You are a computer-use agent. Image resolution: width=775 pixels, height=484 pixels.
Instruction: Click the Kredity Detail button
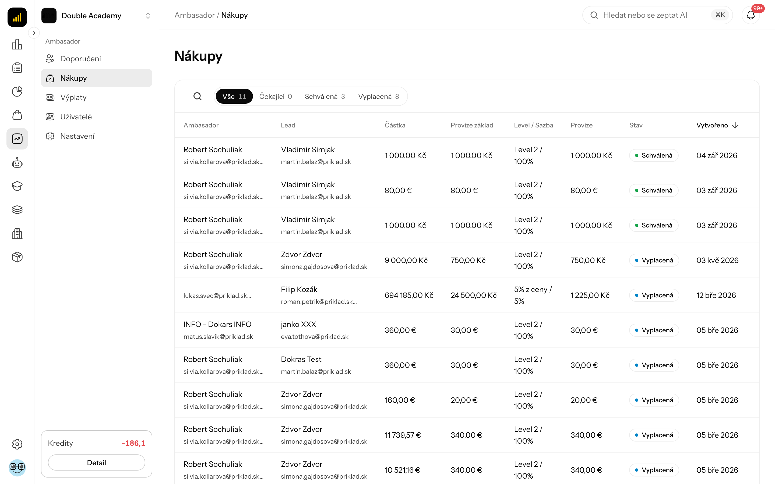pos(96,462)
